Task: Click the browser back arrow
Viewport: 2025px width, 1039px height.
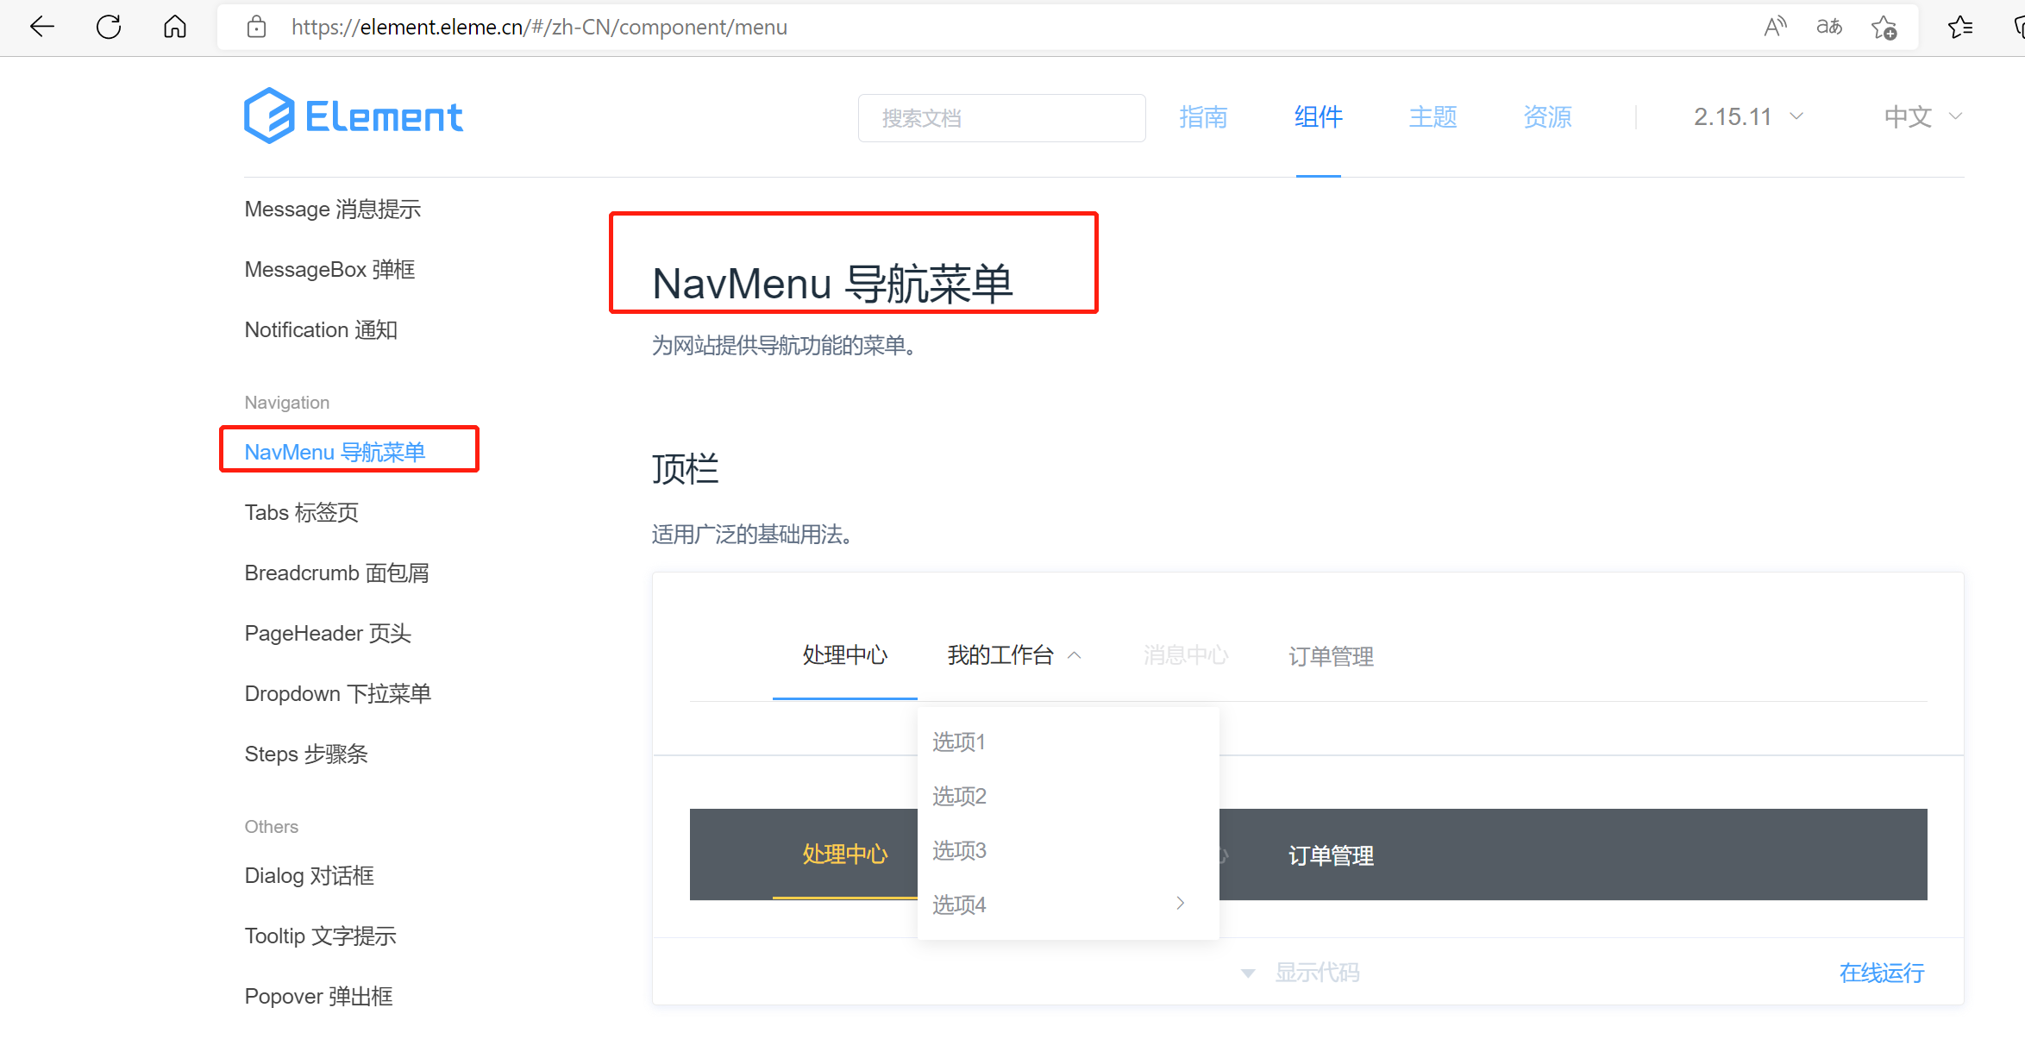Action: (x=41, y=27)
